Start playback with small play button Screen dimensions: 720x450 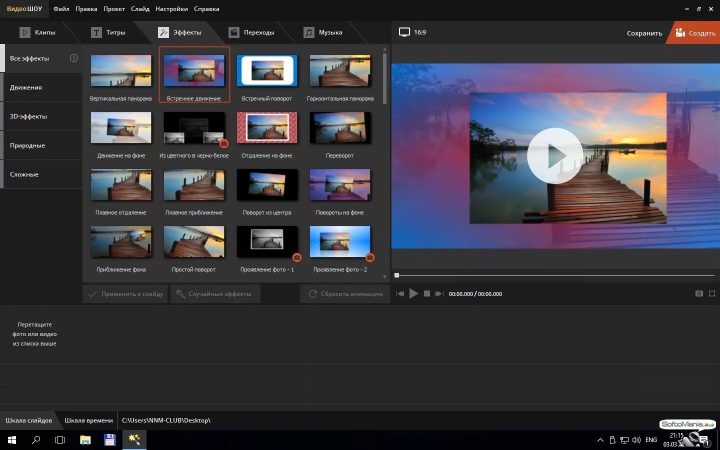click(x=413, y=293)
